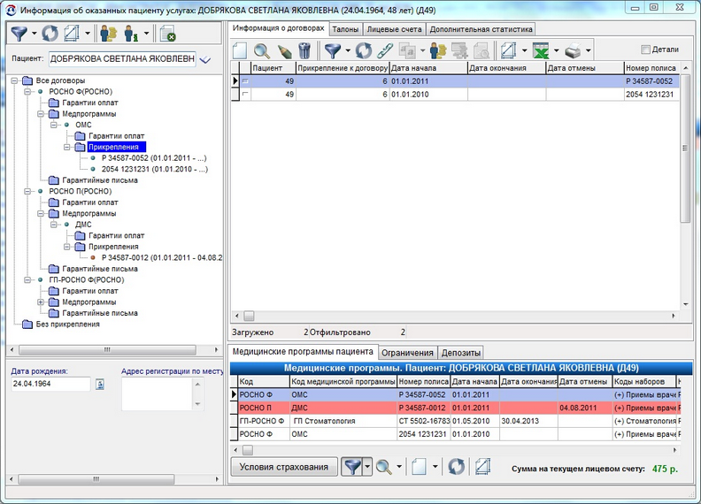Click the chain link icon in contracts toolbar
This screenshot has height=504, width=701.
(x=385, y=50)
